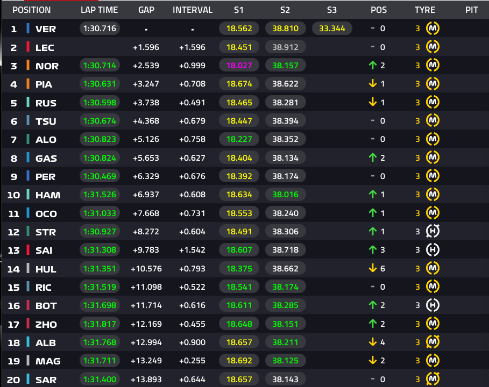489x387 pixels.
Task: Click LEC's red team color bar
Action: 28,47
